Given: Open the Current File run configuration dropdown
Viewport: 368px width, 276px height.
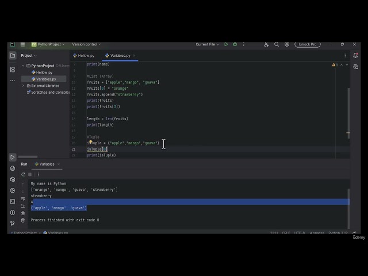Looking at the screenshot, I should pos(207,44).
